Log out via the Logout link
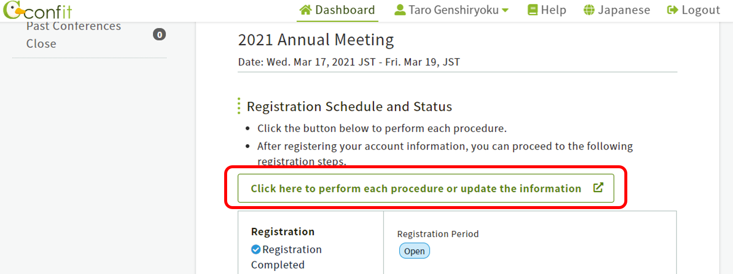 coord(701,10)
